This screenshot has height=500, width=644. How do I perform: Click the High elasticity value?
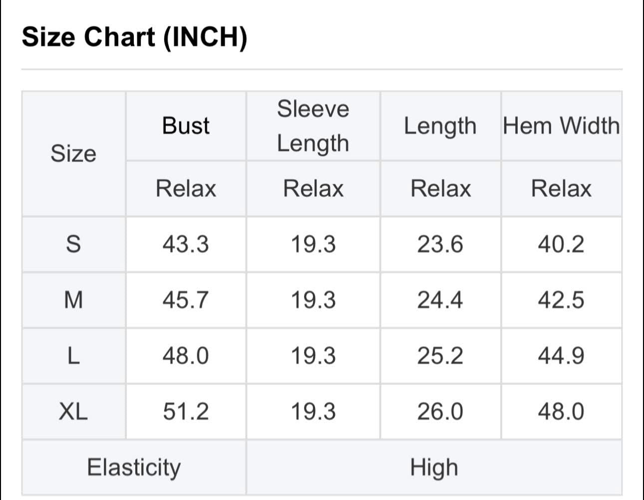(434, 468)
